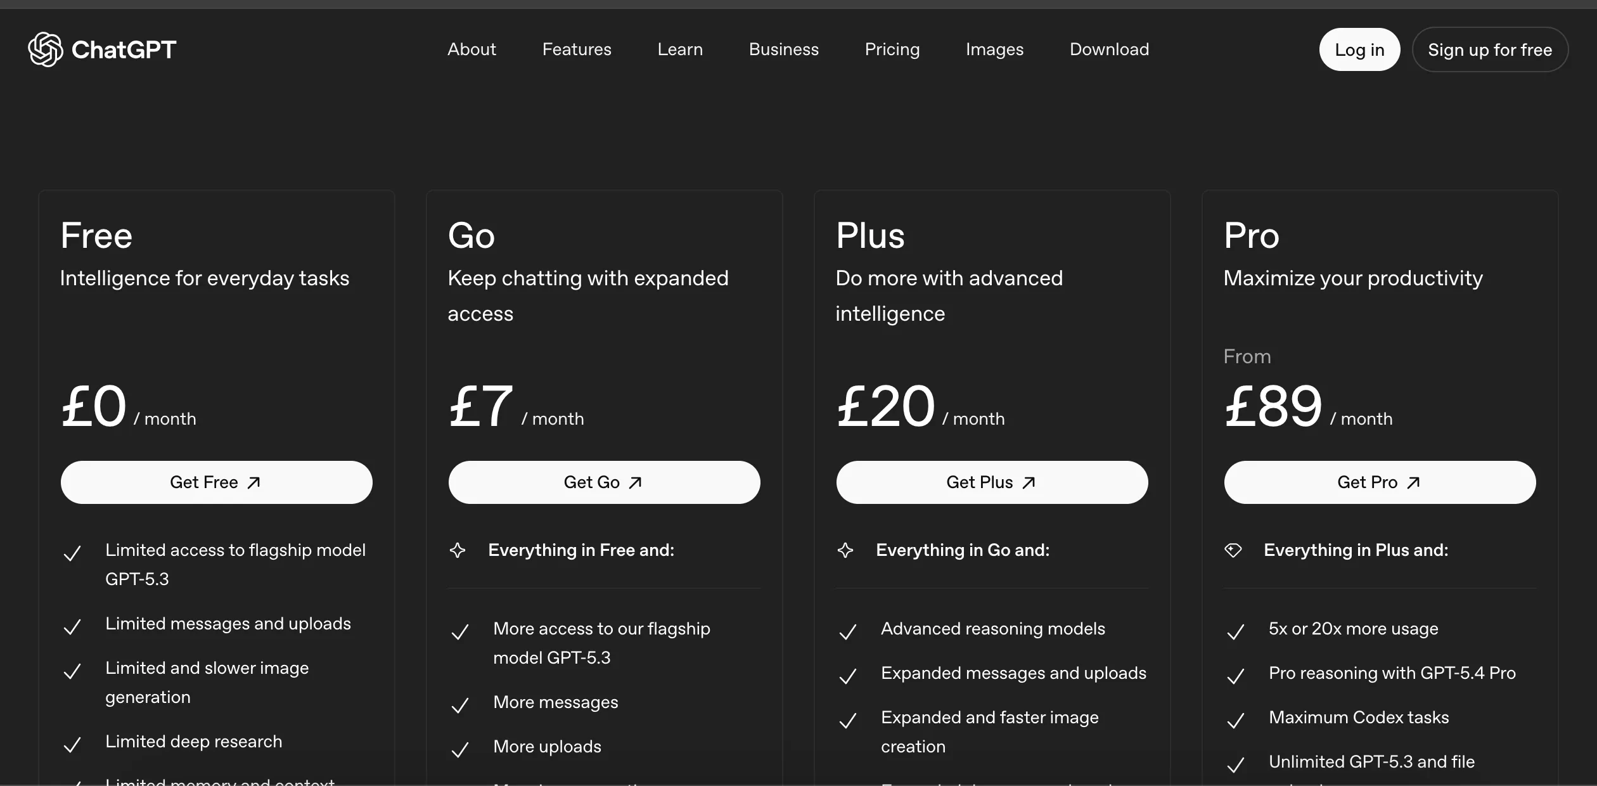Select the Go plan title
This screenshot has height=786, width=1597.
coord(471,235)
